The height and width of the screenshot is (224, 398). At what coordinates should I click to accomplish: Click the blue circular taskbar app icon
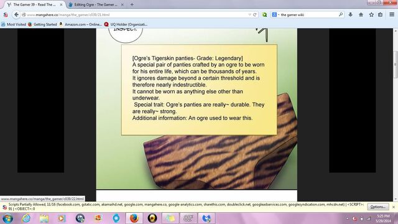point(116,218)
